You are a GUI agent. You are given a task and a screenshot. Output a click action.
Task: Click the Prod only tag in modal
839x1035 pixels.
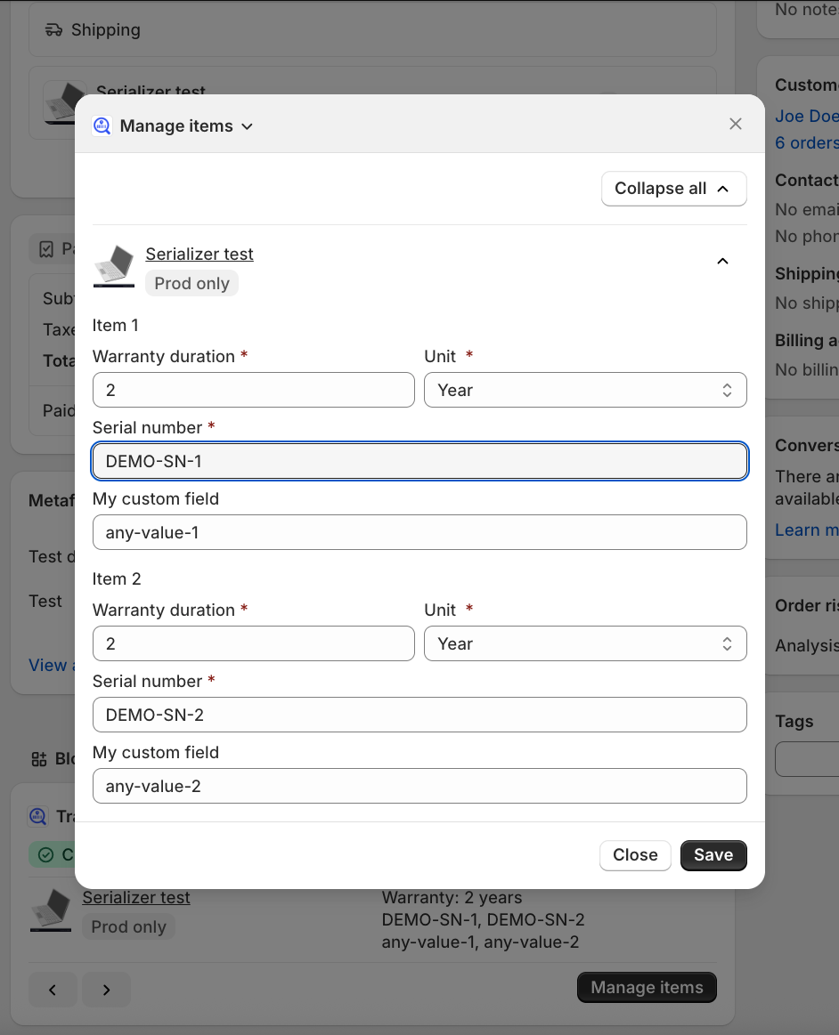[191, 284]
